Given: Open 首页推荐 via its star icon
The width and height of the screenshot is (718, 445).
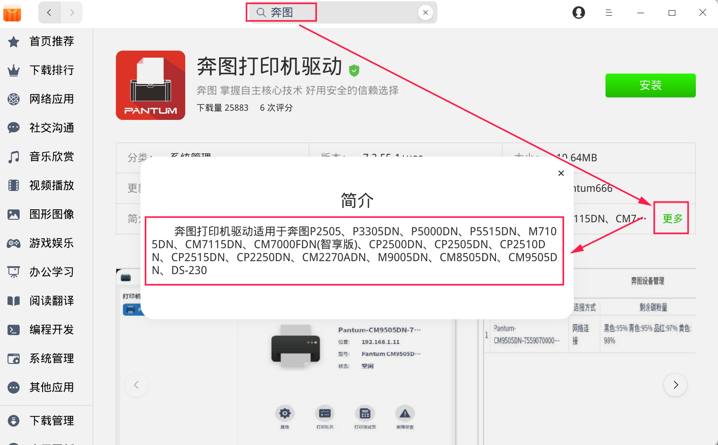Looking at the screenshot, I should coord(14,41).
